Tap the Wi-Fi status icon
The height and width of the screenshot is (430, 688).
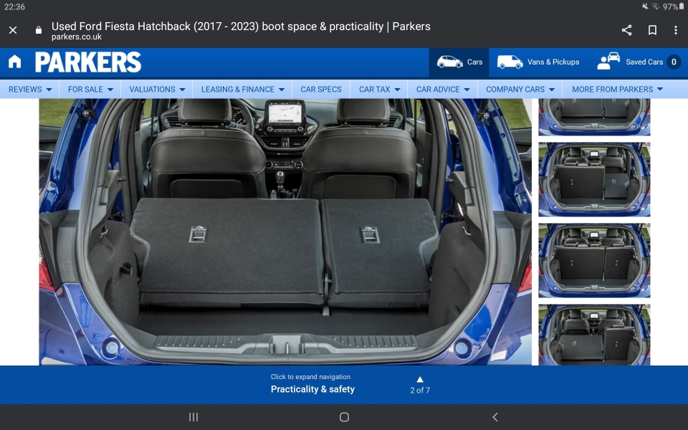click(656, 6)
